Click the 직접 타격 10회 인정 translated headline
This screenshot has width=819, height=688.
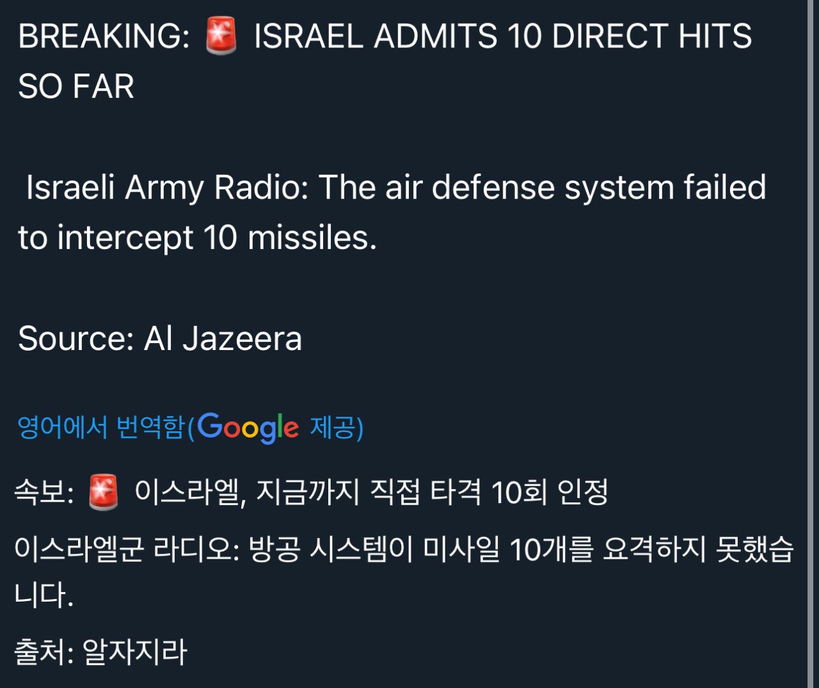[x=489, y=492]
